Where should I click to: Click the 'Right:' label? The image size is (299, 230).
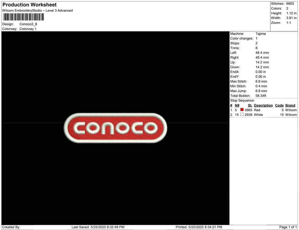pos(235,57)
